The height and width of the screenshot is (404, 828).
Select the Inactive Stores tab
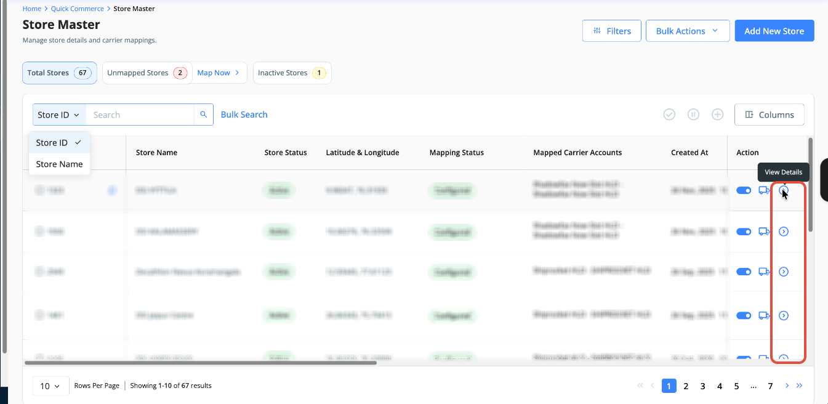click(292, 73)
